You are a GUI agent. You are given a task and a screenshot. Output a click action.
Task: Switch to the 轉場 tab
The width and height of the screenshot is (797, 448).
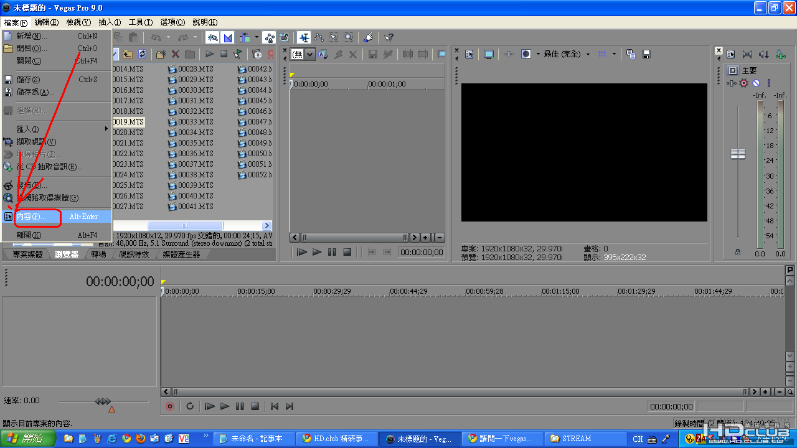click(x=98, y=254)
